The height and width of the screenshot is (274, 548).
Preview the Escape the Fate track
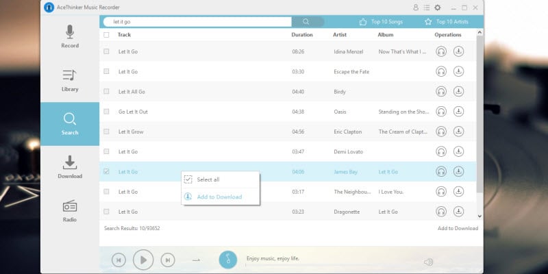pyautogui.click(x=441, y=72)
